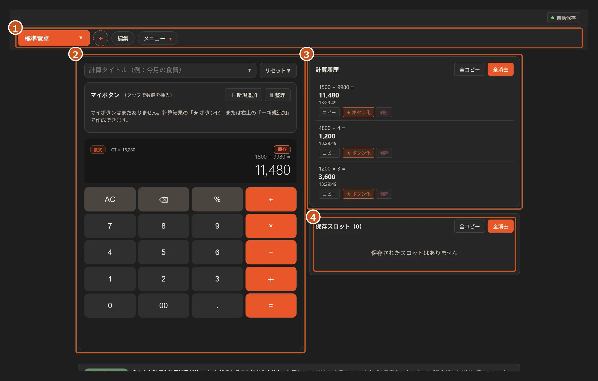Open the My Button organize trash option
Screen dimensions: 598x381
278,95
